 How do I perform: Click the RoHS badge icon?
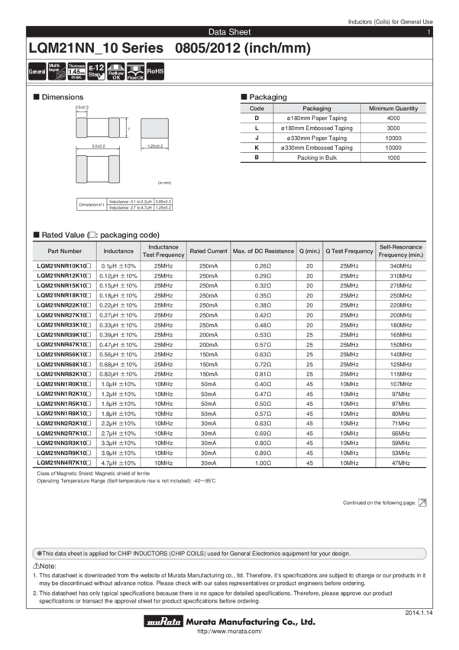(x=155, y=71)
